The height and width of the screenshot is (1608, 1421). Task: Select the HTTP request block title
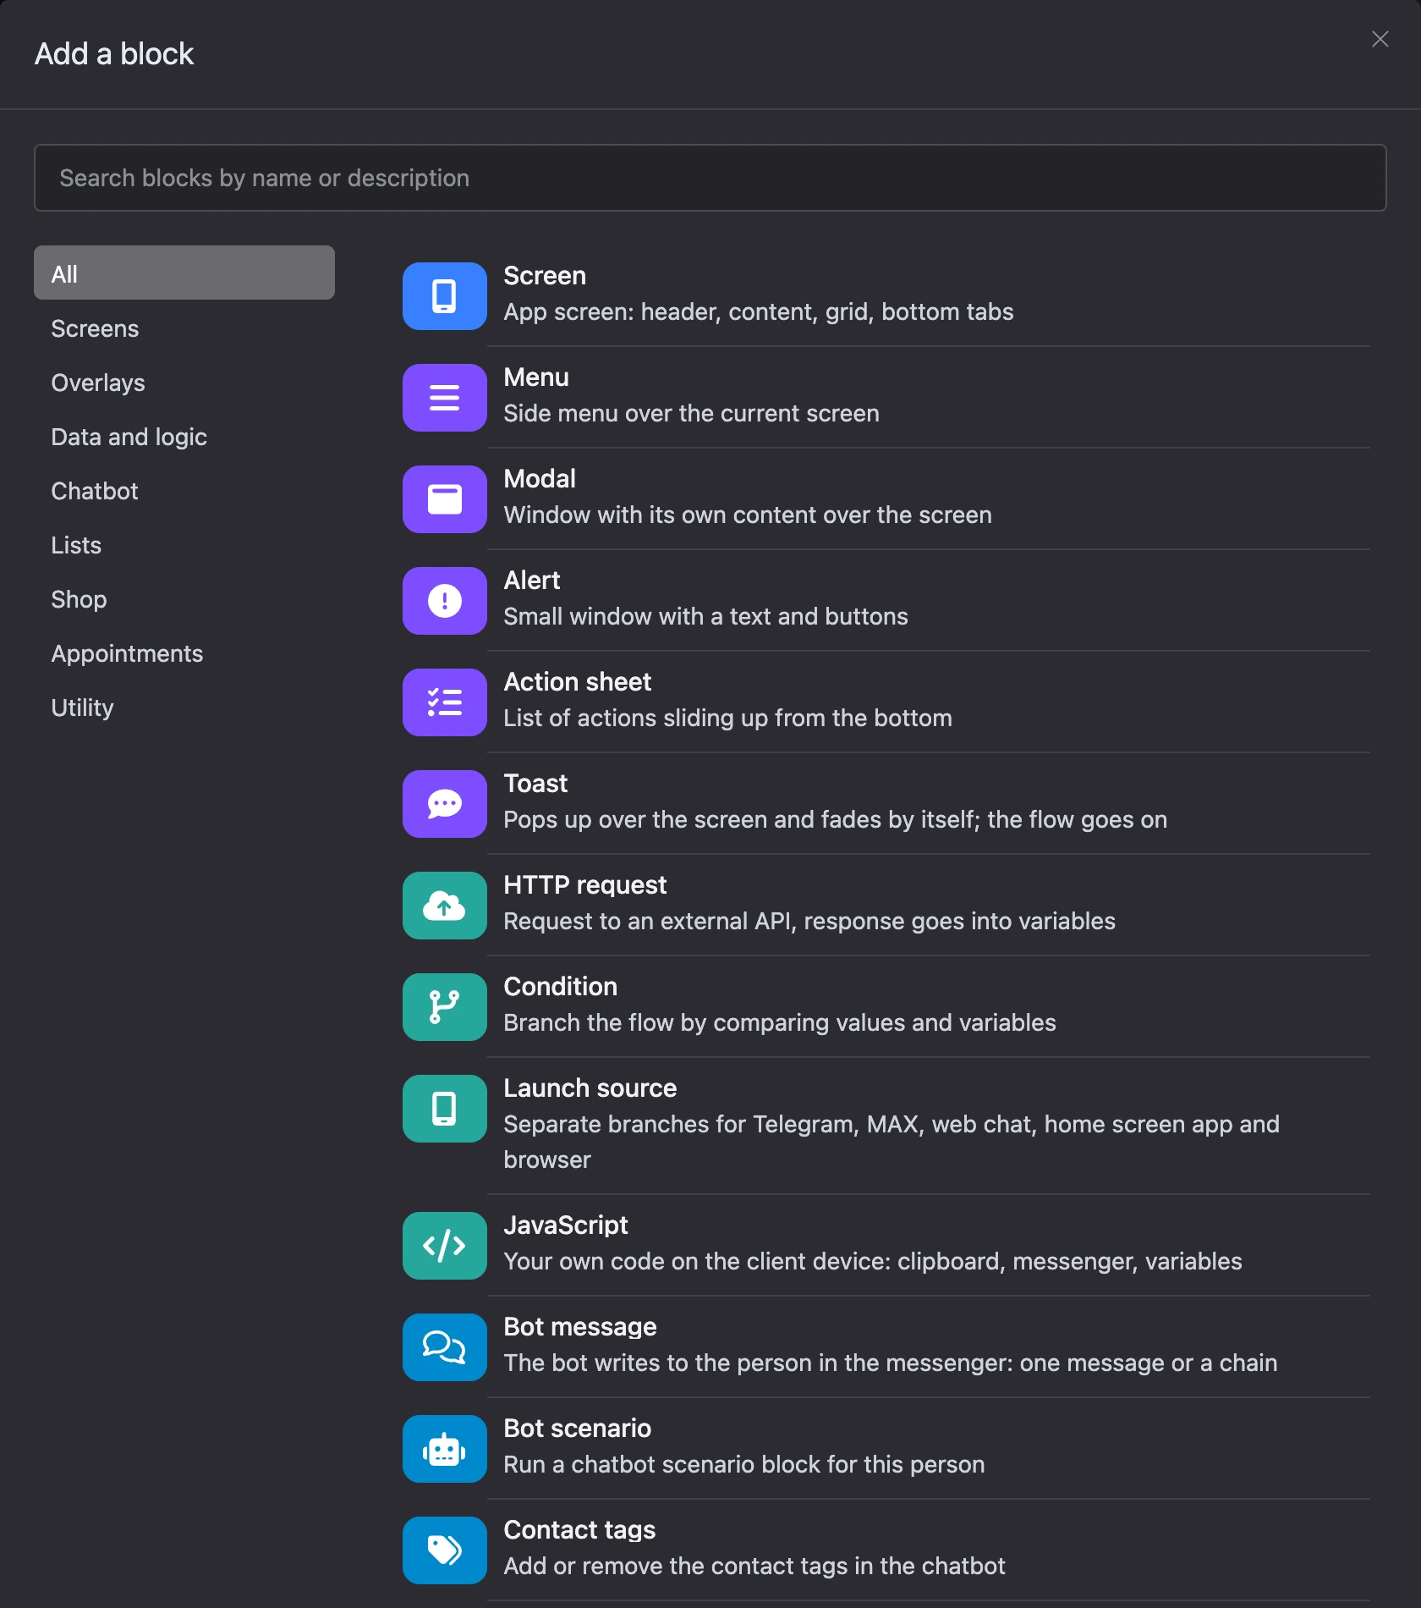(585, 885)
